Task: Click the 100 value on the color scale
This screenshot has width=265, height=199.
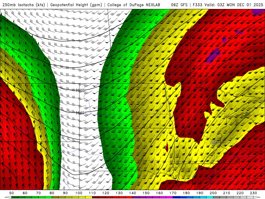Action: (x=79, y=193)
